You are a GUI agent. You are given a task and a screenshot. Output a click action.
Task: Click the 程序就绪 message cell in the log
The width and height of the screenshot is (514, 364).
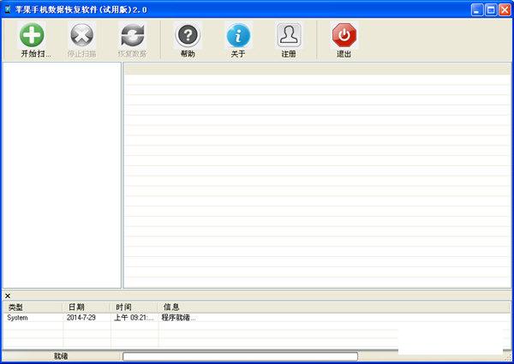tap(178, 318)
